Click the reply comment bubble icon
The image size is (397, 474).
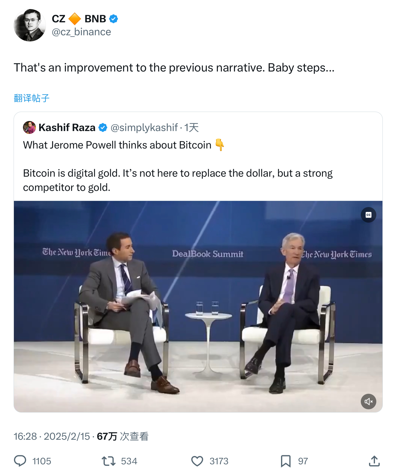pyautogui.click(x=20, y=461)
